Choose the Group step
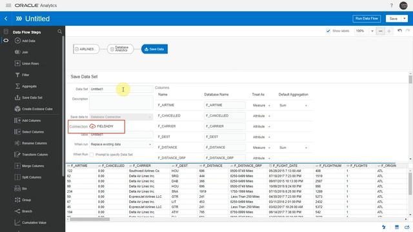Viewport: 413px width, 232px height. [x=23, y=200]
